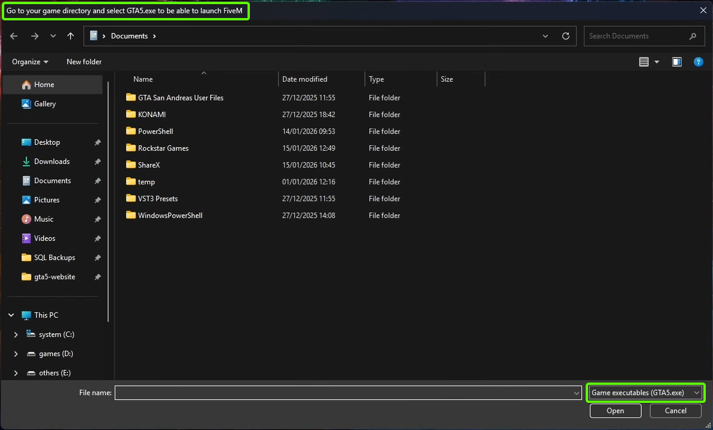Select others (E:) drive
Image resolution: width=713 pixels, height=430 pixels.
(55, 373)
